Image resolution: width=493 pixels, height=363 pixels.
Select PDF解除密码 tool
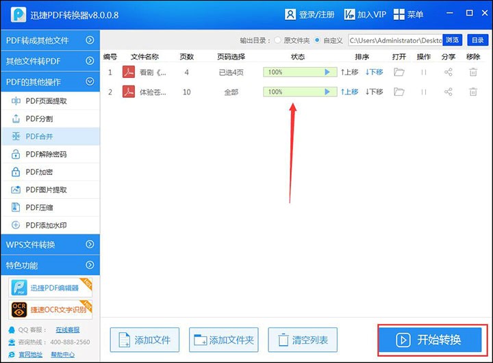50,154
